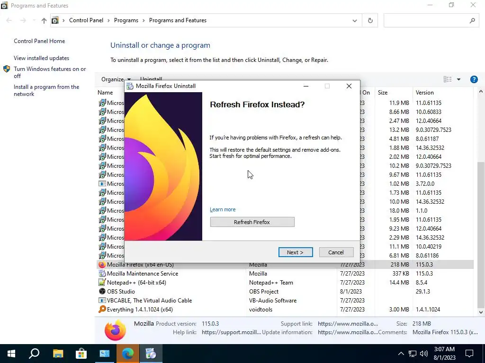Viewport: 485px width, 363px height.
Task: Click the 3.72.0.0 version cell
Action: 425,184
